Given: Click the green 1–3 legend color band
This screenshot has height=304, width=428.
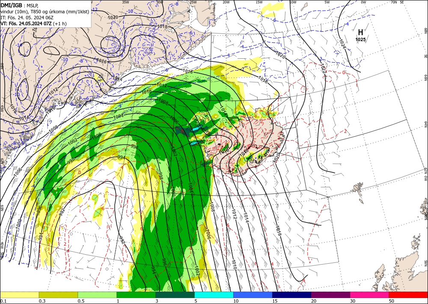Looking at the screenshot, I should pos(136,295).
